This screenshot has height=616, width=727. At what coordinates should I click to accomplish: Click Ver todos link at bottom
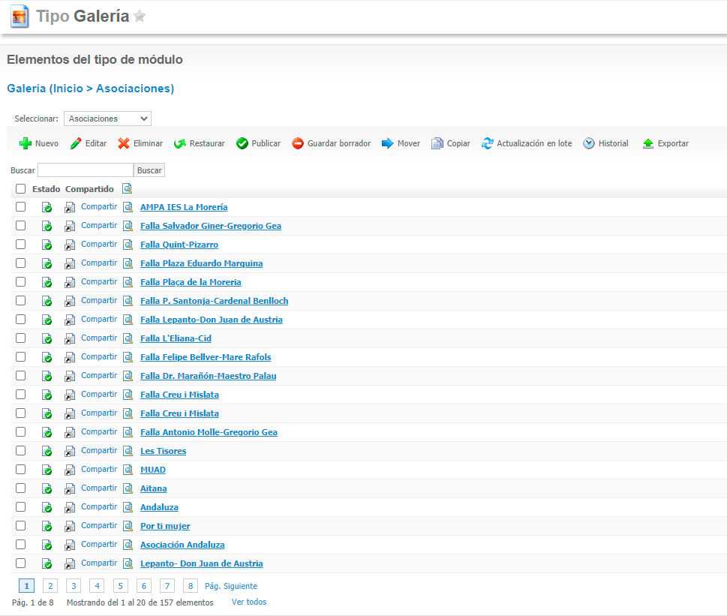(249, 602)
